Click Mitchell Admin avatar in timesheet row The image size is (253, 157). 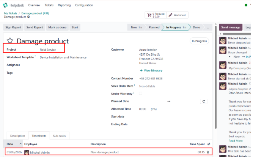coord(27,152)
